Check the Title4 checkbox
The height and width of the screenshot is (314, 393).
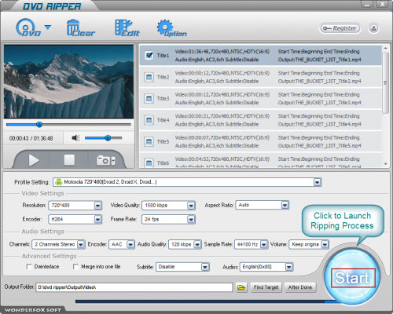click(x=149, y=120)
